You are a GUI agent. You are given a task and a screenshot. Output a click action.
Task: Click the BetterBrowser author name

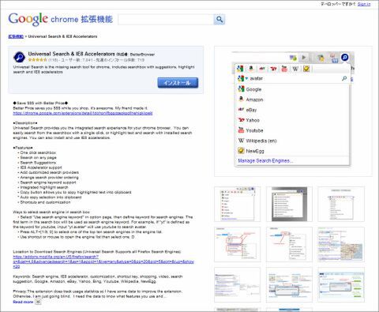click(x=142, y=55)
